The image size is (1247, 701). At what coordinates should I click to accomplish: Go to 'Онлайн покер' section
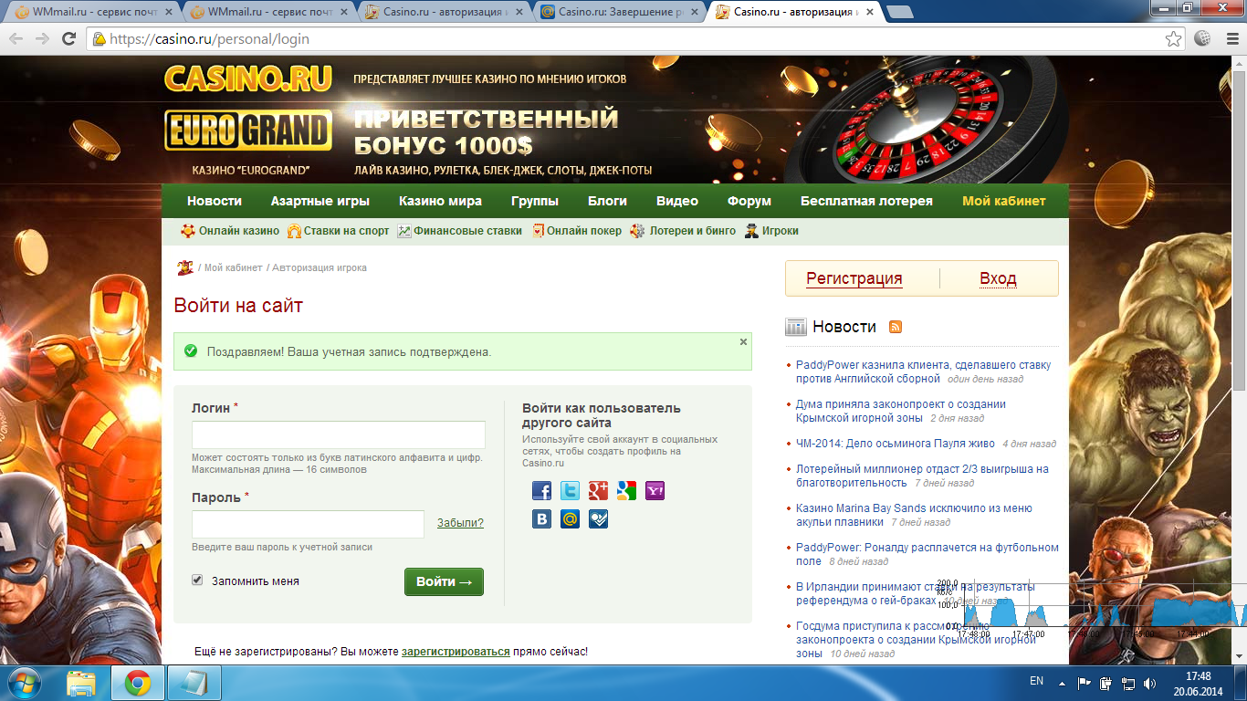click(x=576, y=231)
